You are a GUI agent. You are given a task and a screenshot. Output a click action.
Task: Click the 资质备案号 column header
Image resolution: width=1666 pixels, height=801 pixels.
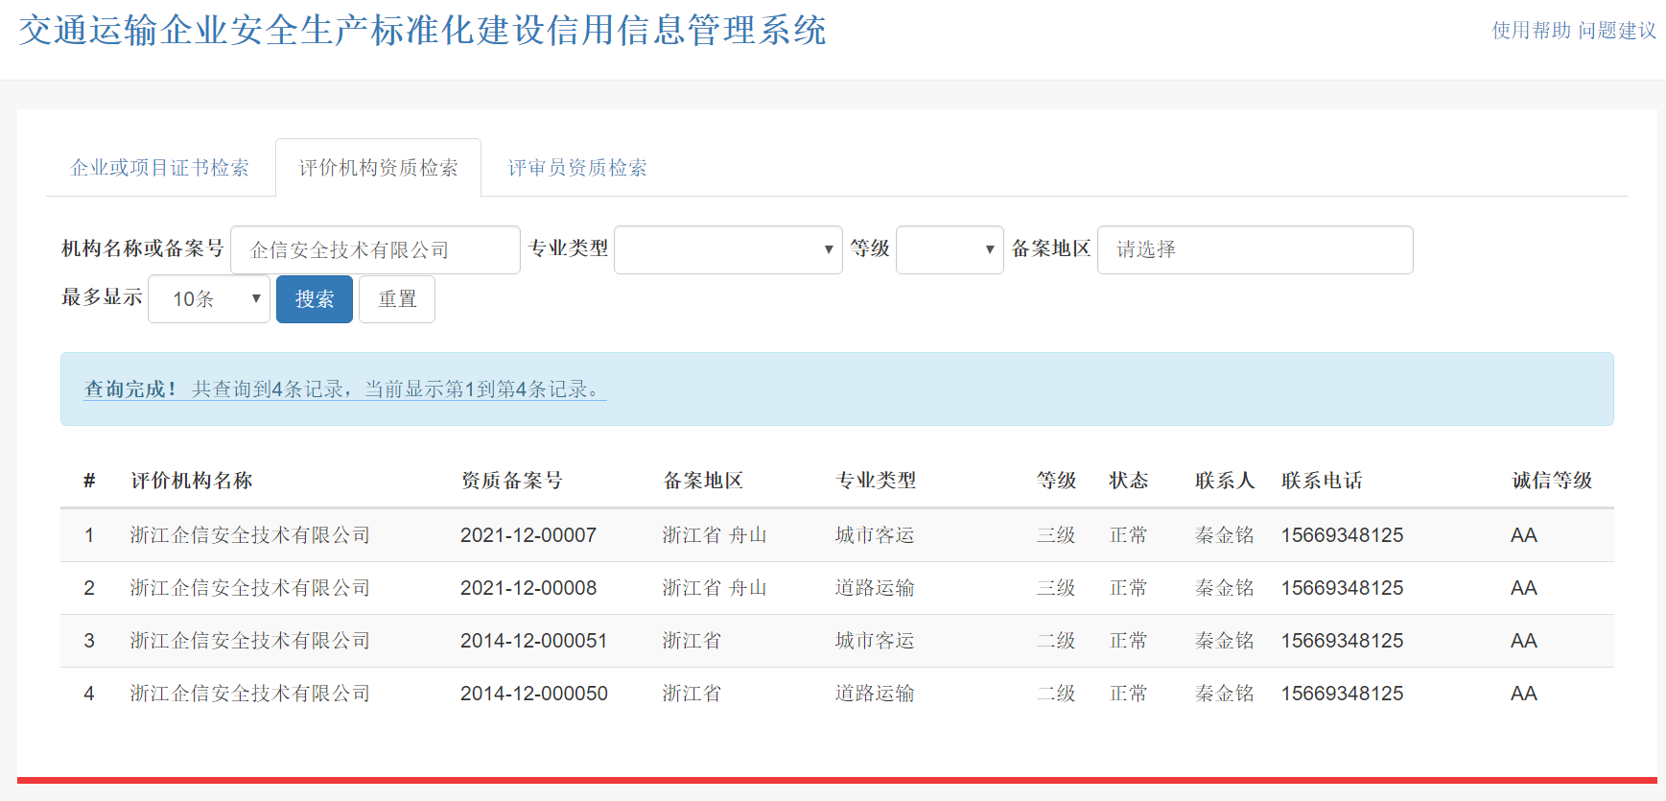point(512,481)
